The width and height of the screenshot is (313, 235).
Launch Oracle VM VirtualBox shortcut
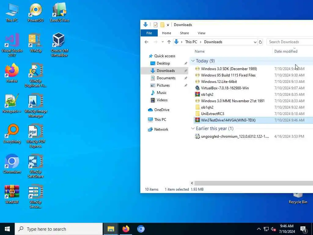[59, 45]
